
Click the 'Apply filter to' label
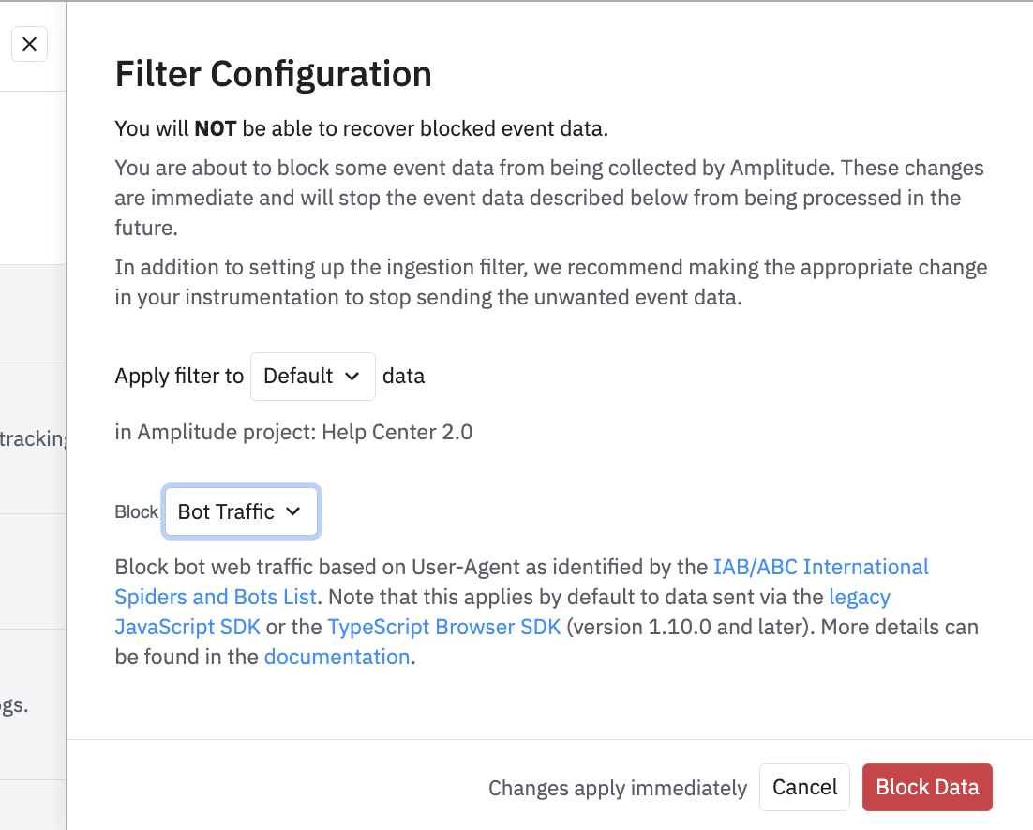(179, 377)
